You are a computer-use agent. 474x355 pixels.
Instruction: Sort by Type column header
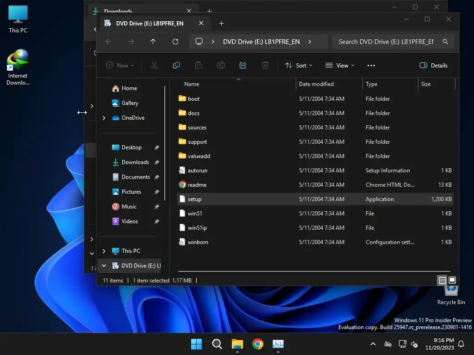[x=371, y=84]
